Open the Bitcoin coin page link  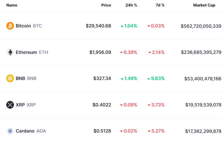tap(23, 26)
